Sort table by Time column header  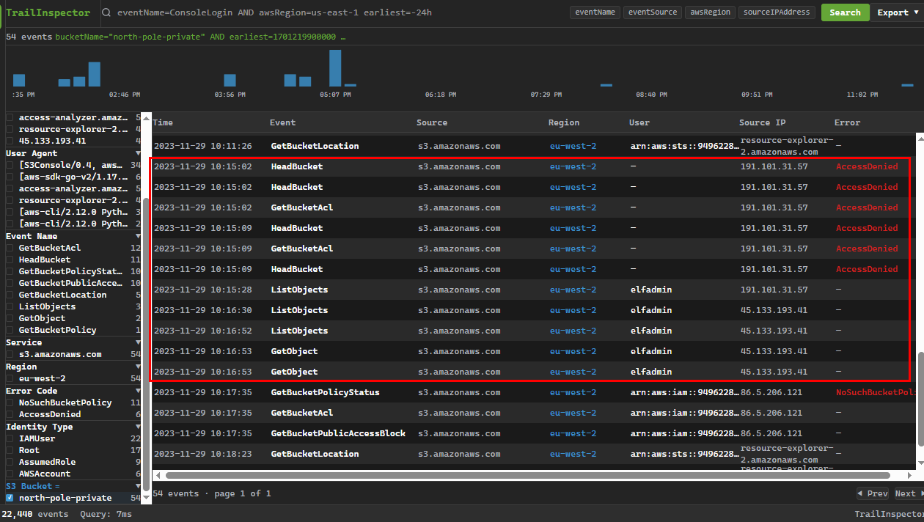point(163,122)
